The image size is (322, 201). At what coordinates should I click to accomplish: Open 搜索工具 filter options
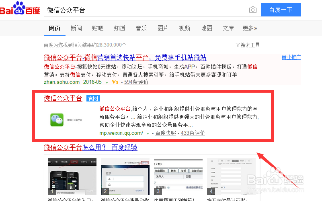(248, 45)
